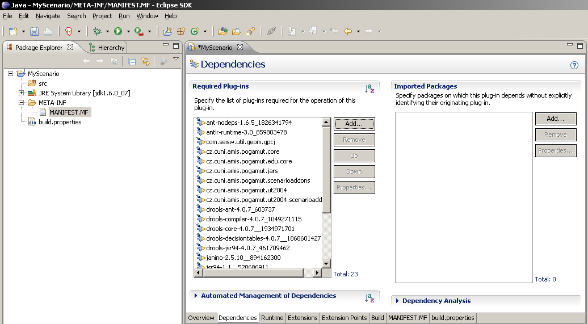
Task: Collapse the MyScenario project node
Action: [x=10, y=74]
